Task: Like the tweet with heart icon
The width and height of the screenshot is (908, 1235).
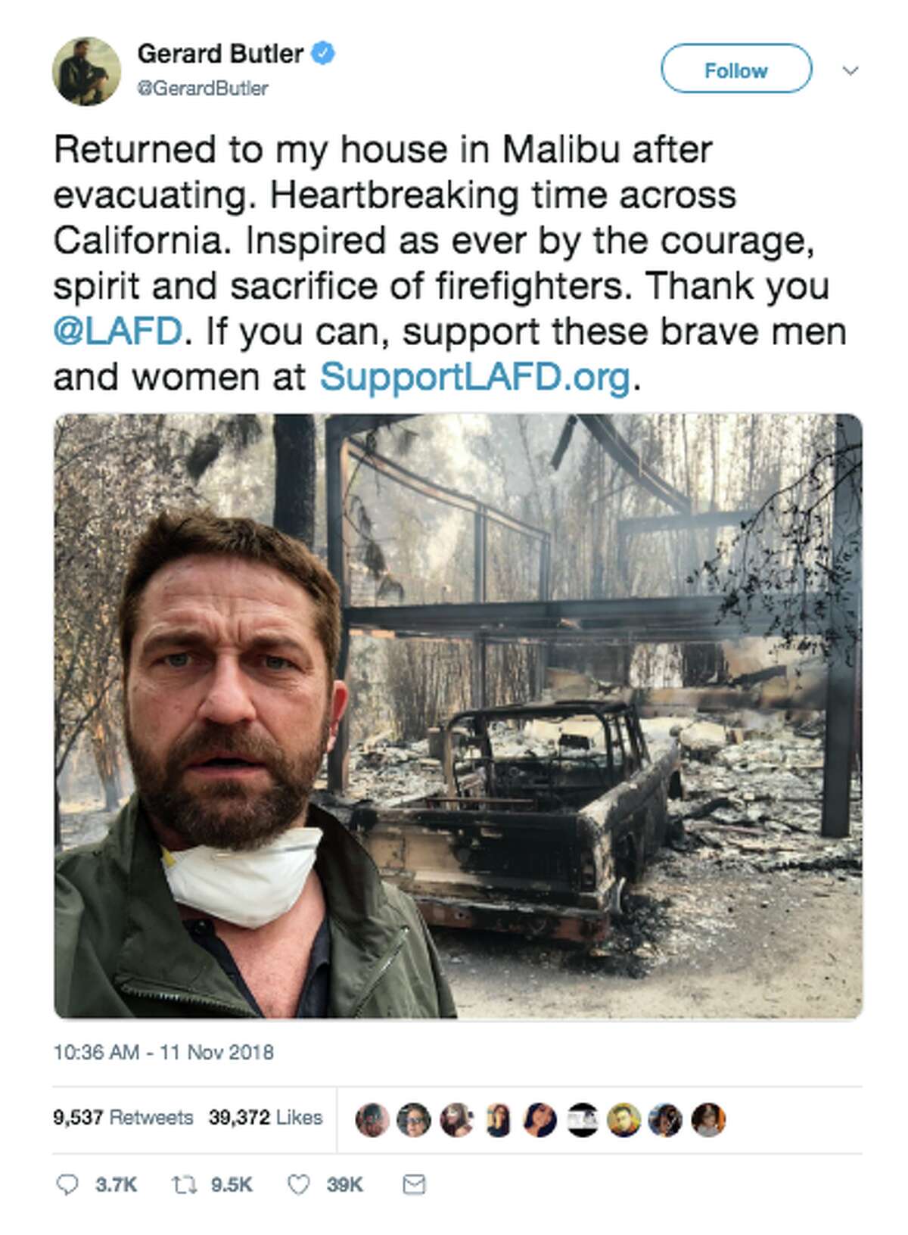Action: pos(299,1184)
